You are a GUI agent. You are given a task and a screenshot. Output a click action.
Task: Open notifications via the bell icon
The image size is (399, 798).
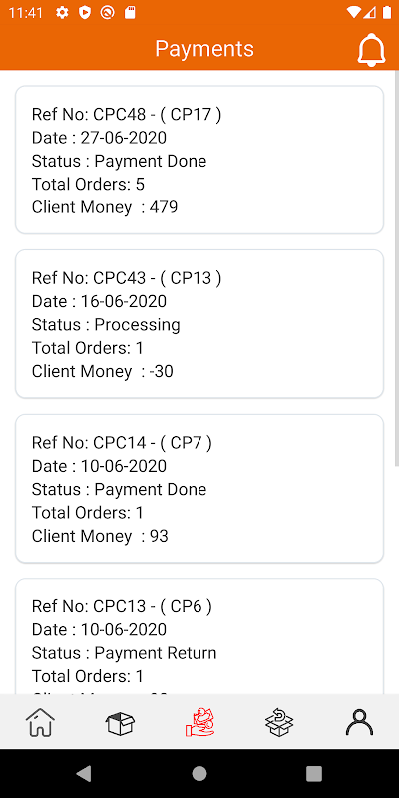371,49
